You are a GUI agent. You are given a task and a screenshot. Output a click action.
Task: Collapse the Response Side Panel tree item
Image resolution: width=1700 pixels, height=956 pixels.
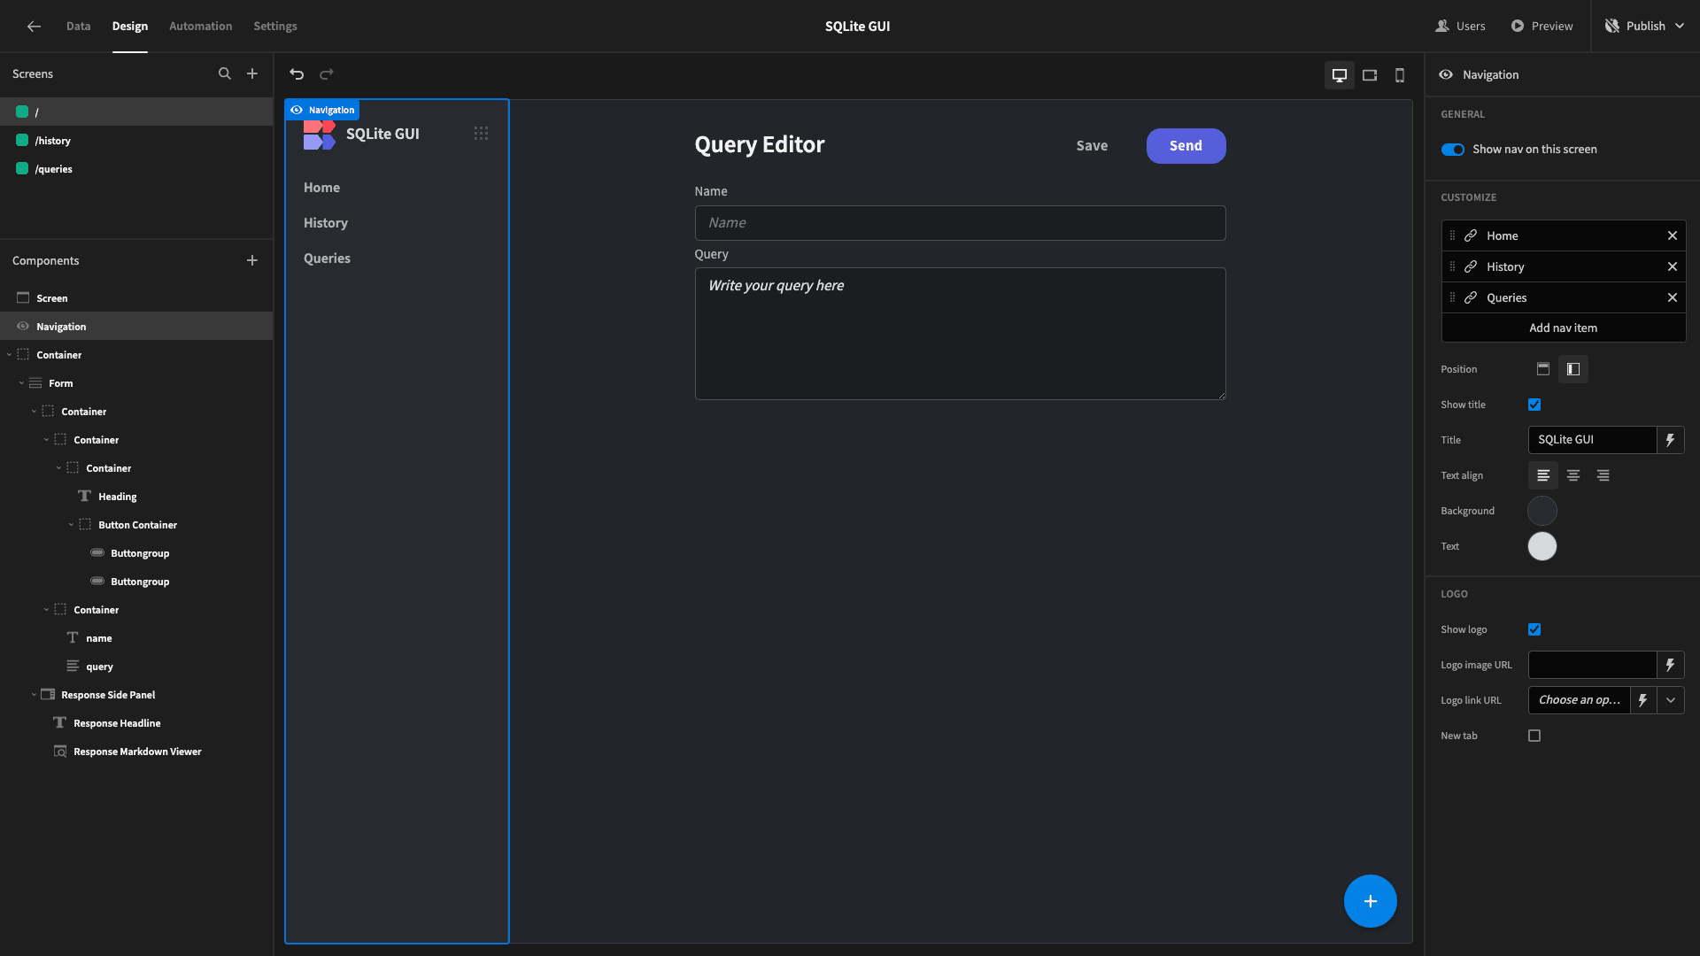pos(34,695)
